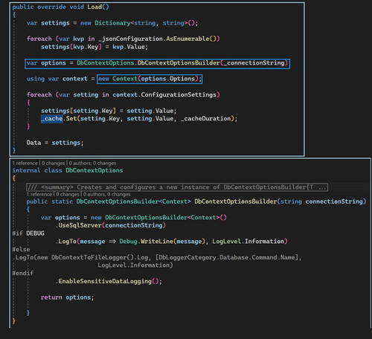Click the 'internal' keyword
Viewport: 372px width, 339px height.
[x=26, y=170]
